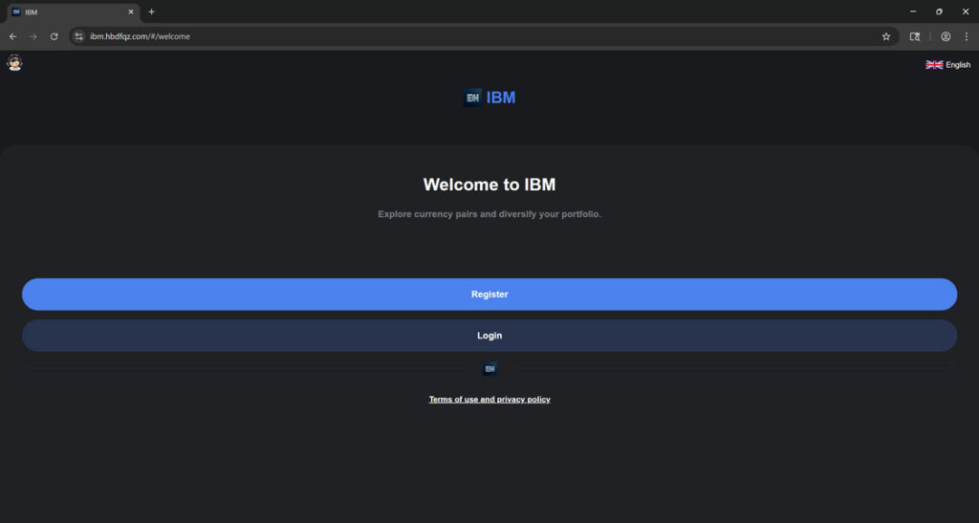This screenshot has height=523, width=979.
Task: Click the site information icon in address bar
Action: click(x=78, y=36)
